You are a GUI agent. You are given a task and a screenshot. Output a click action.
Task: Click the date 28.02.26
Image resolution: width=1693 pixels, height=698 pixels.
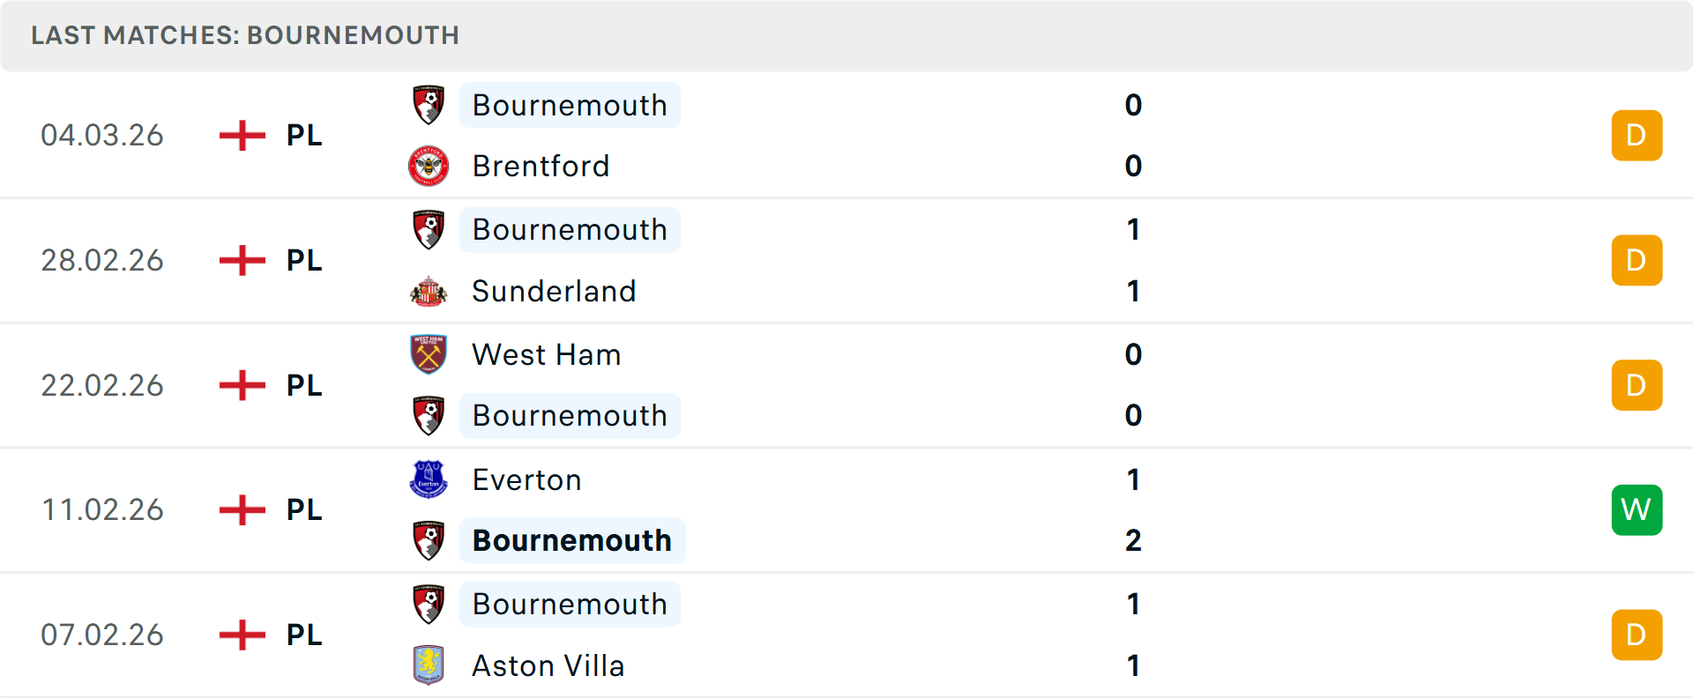coord(102,260)
